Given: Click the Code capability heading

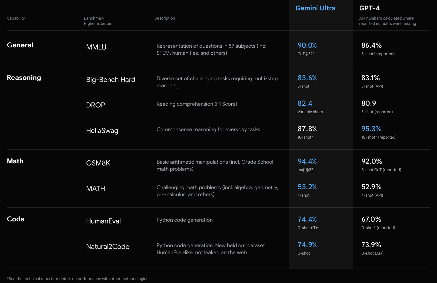Looking at the screenshot, I should (x=16, y=219).
